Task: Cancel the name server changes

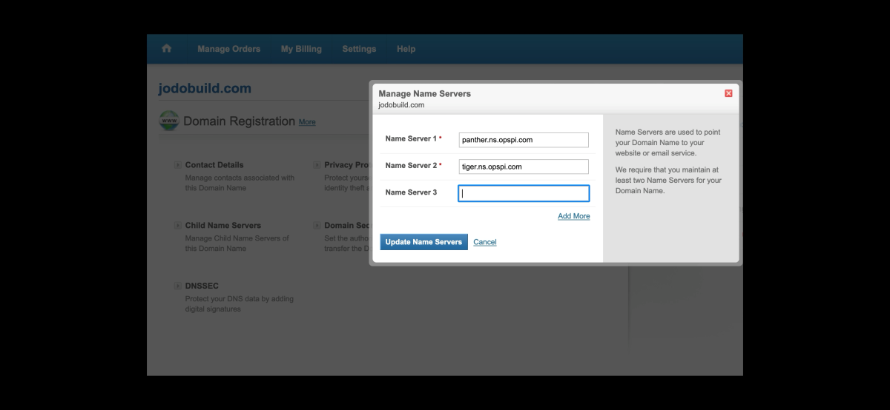Action: 485,242
